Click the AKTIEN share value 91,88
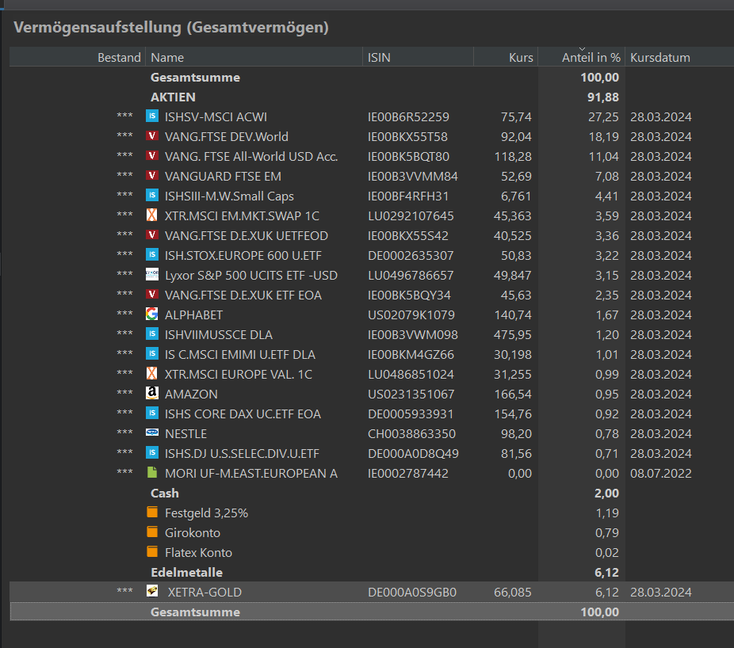This screenshot has height=648, width=734. pyautogui.click(x=603, y=97)
